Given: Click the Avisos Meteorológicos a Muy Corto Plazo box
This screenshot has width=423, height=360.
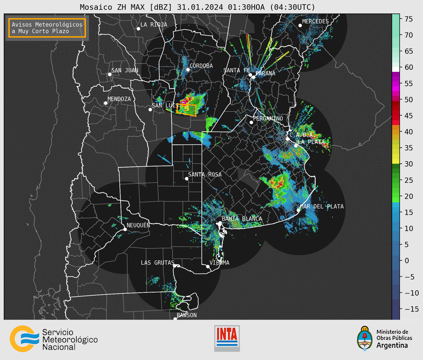Looking at the screenshot, I should (x=47, y=28).
